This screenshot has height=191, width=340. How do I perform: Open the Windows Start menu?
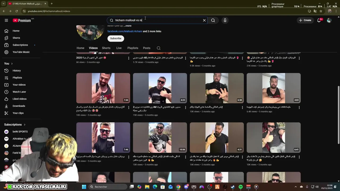pyautogui.click(x=84, y=187)
